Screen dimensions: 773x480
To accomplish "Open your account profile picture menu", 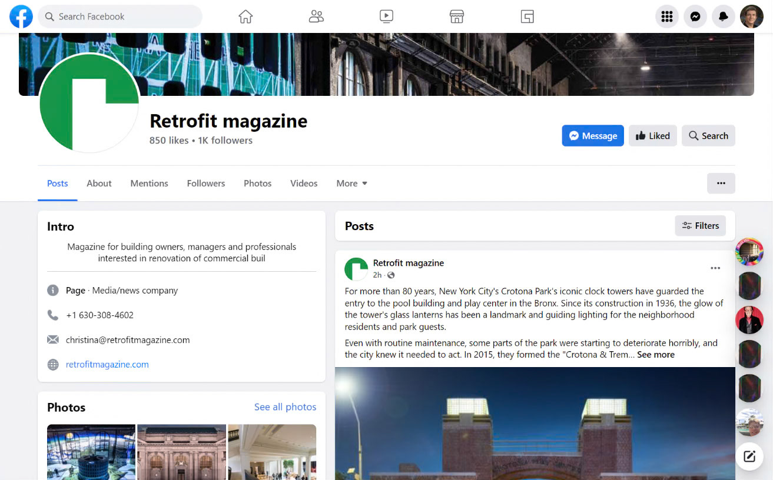I will [x=752, y=17].
